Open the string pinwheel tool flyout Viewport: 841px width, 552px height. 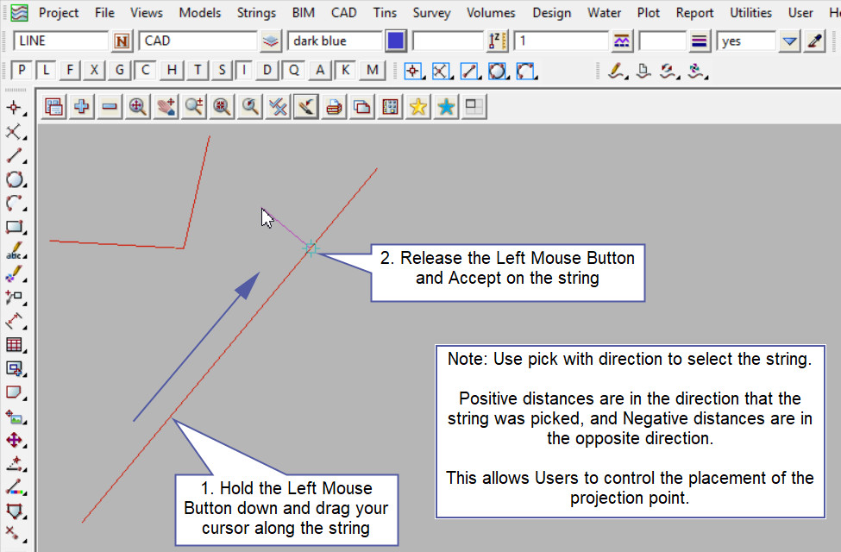697,71
